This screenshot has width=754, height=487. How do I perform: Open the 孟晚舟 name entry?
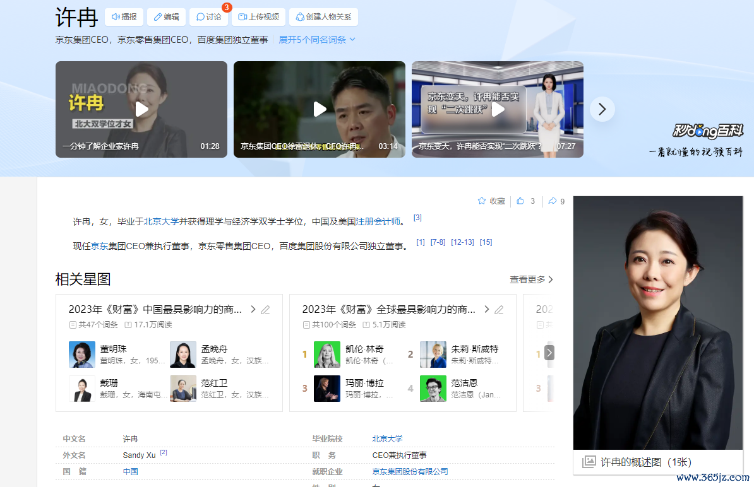215,349
